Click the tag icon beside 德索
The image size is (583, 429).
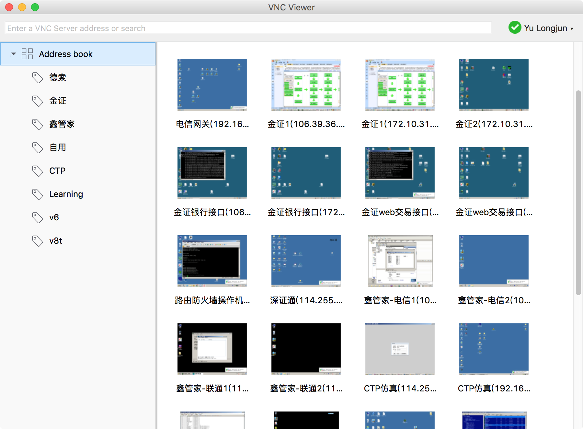click(x=38, y=77)
